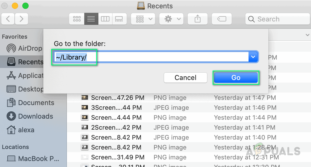Click the Forward navigation arrow
This screenshot has width=311, height=167.
22,19
